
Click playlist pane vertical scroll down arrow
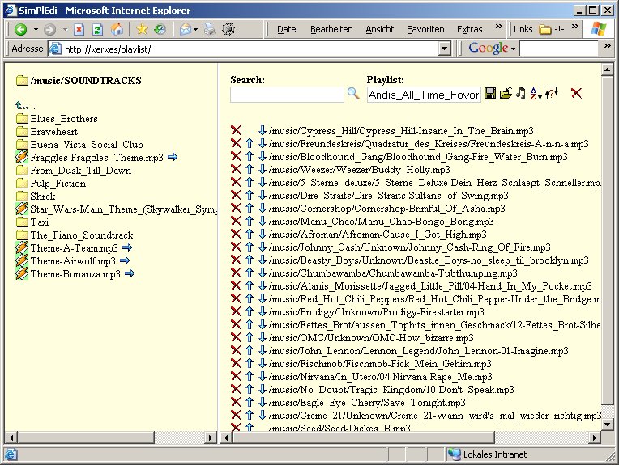pos(607,425)
